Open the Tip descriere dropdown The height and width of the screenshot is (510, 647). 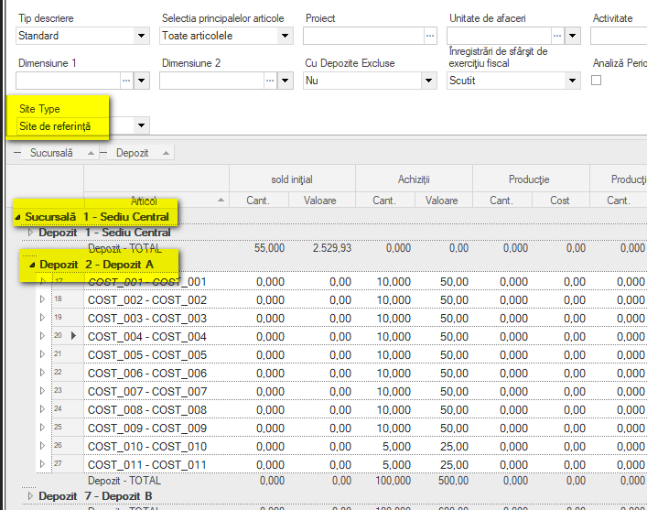pos(141,36)
